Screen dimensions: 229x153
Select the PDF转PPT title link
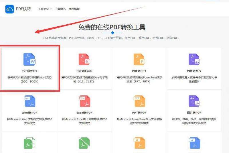(x=139, y=71)
